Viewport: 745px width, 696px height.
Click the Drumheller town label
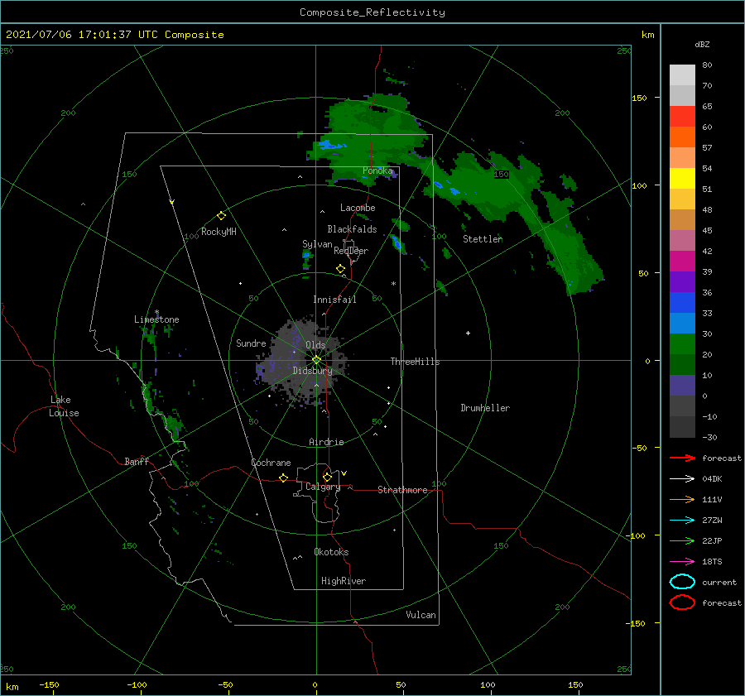pos(485,408)
